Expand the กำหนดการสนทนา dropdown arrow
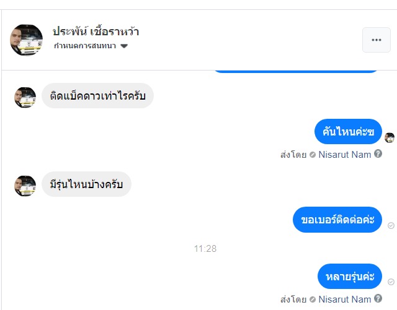The image size is (397, 310). (x=124, y=46)
